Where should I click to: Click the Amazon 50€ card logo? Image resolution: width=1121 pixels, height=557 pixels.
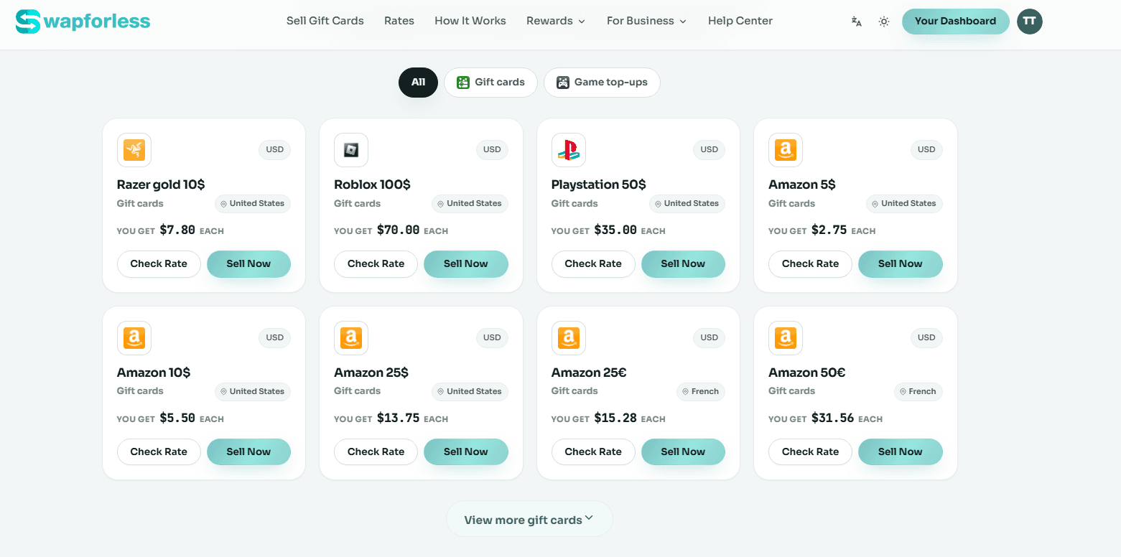click(x=786, y=338)
